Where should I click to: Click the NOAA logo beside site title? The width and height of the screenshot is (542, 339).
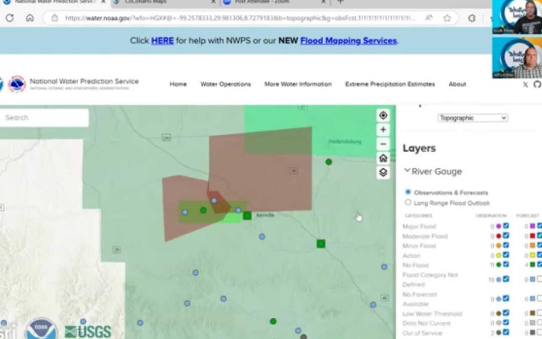click(x=17, y=84)
